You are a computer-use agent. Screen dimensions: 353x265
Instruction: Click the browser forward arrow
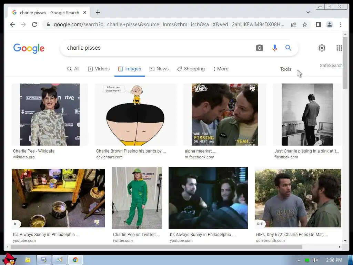point(23,24)
